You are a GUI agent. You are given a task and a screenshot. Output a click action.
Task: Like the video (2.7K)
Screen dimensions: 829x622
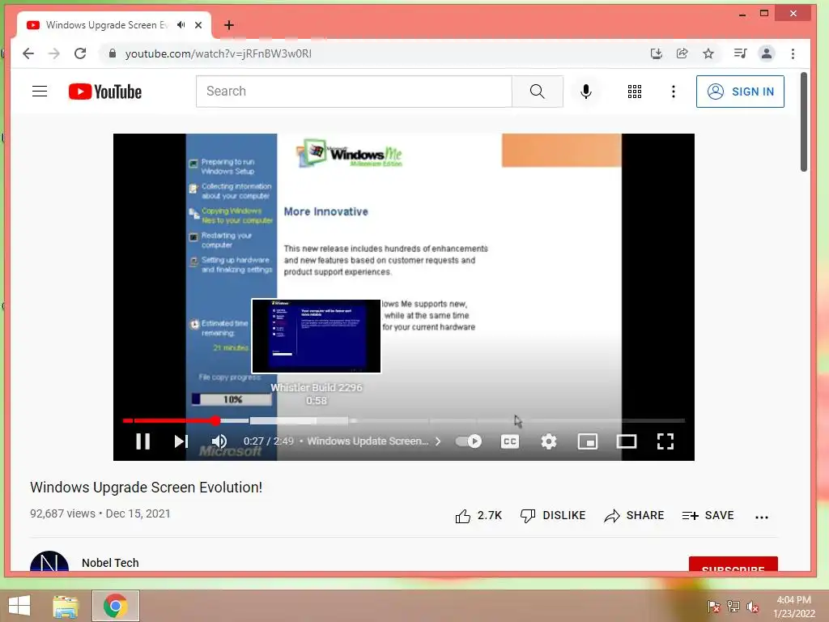click(478, 516)
